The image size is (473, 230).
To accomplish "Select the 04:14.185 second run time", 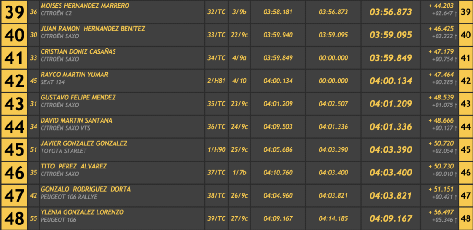I will [x=333, y=218].
